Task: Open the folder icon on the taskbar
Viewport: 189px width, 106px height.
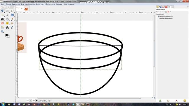Action: (9, 104)
